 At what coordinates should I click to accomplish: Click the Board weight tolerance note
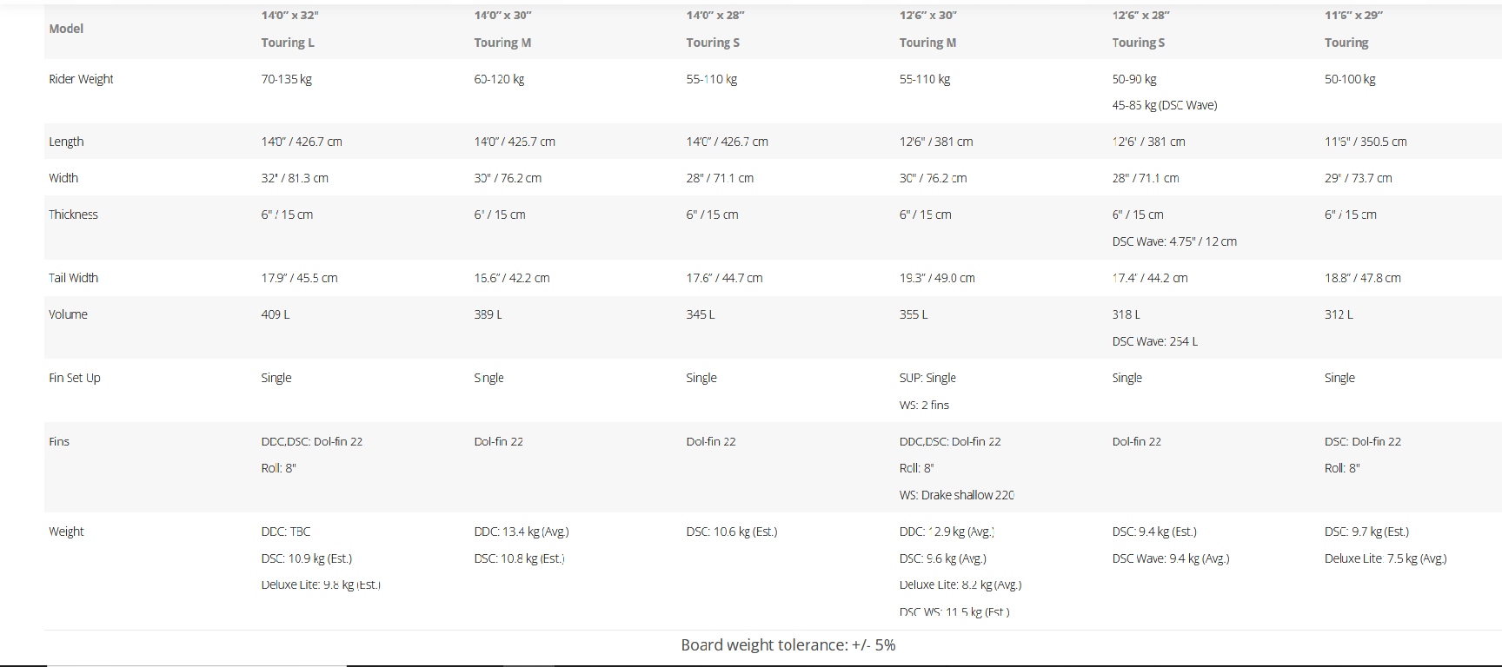788,645
